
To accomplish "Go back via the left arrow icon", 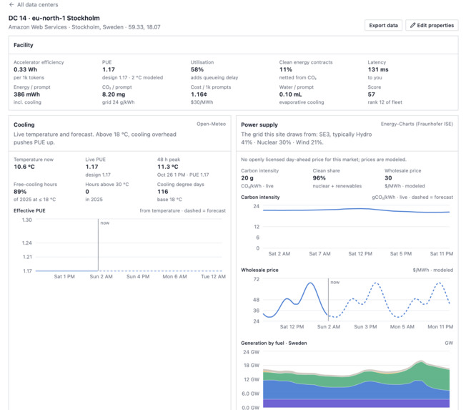I will (11, 4).
